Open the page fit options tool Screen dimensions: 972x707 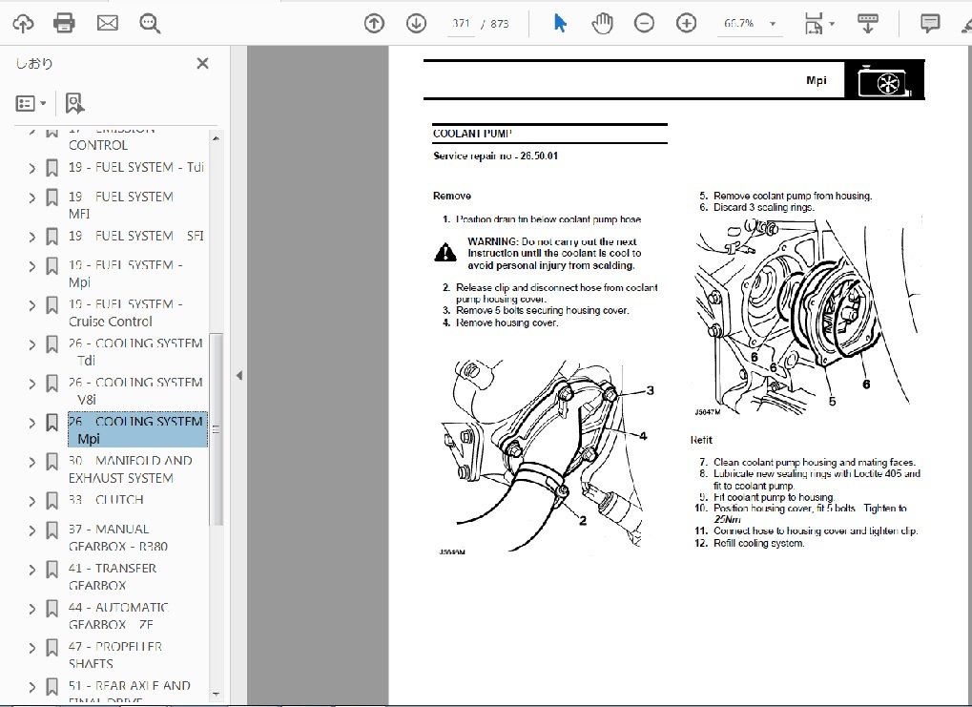point(818,24)
